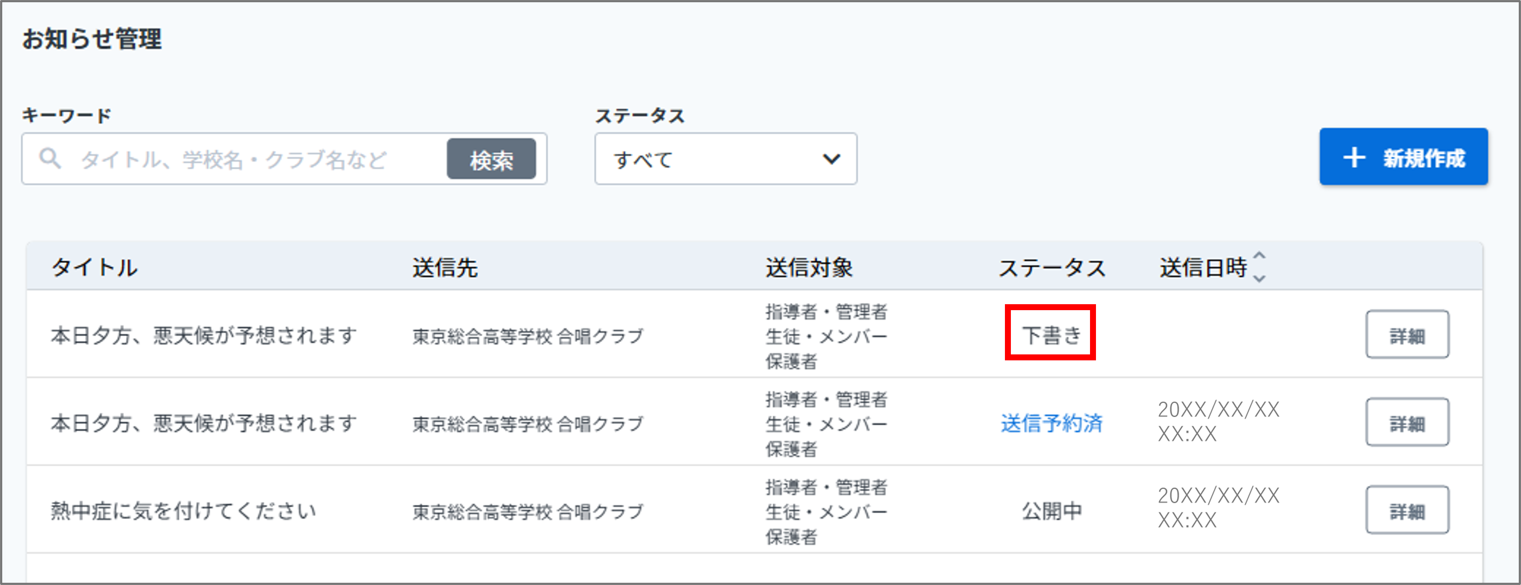Click the ステータス column header in table
Viewport: 1521px width, 585px height.
(1052, 268)
